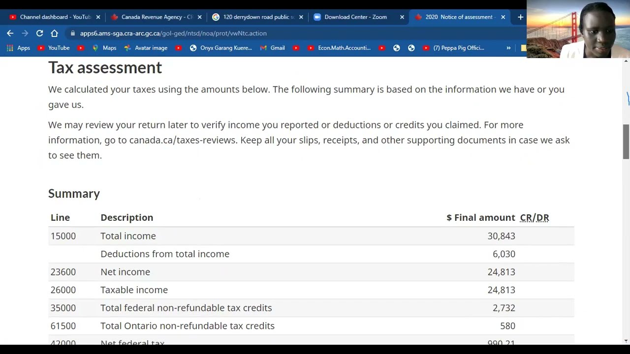Switch to the Canada Revenue Agency tab
The height and width of the screenshot is (354, 630).
153,17
